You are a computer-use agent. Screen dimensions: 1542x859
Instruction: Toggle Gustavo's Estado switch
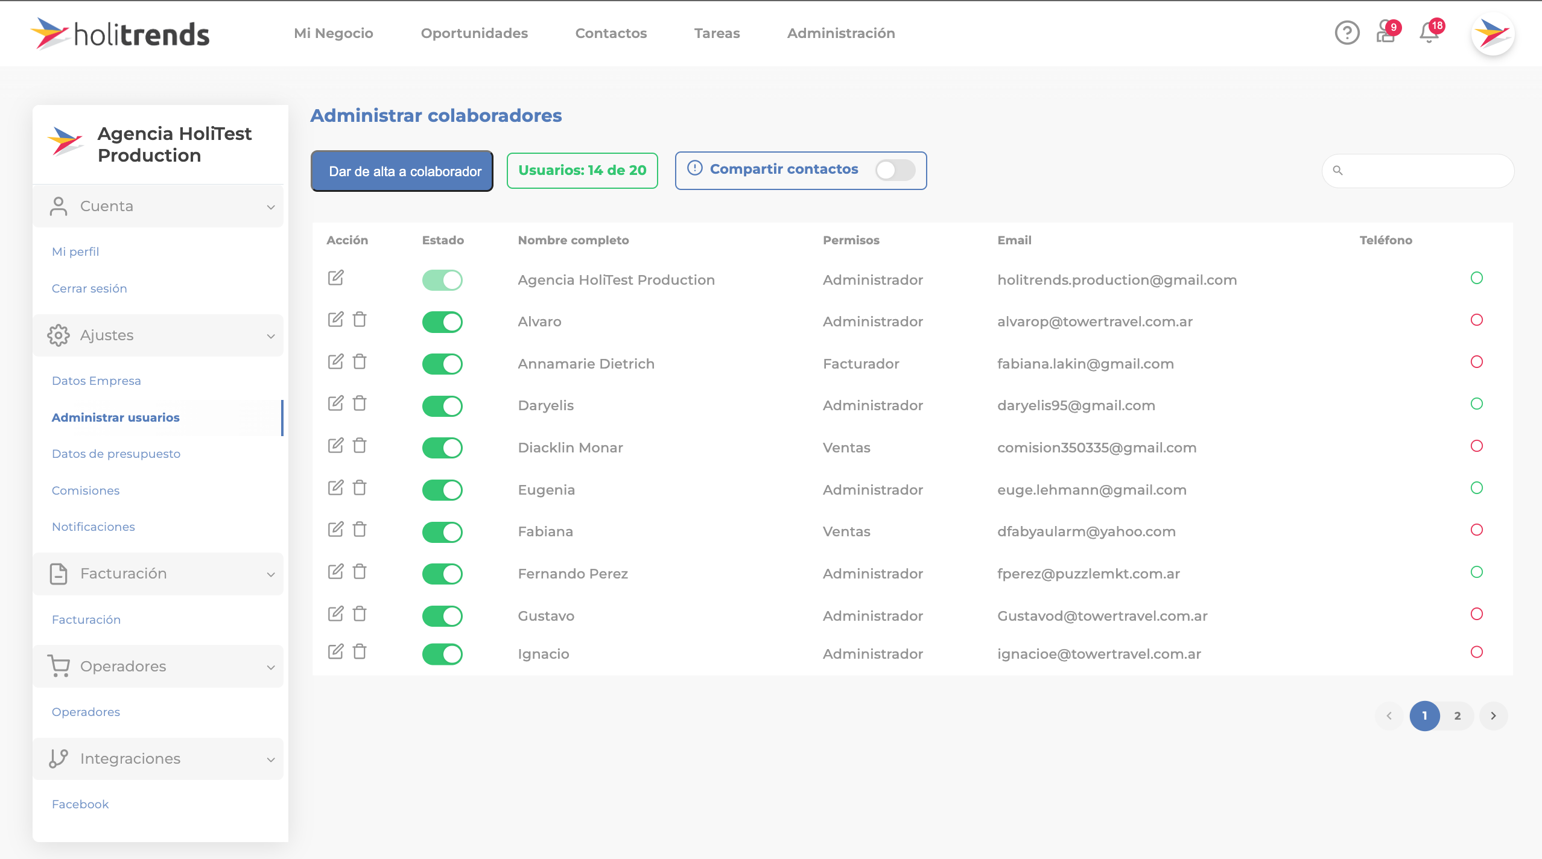[442, 617]
